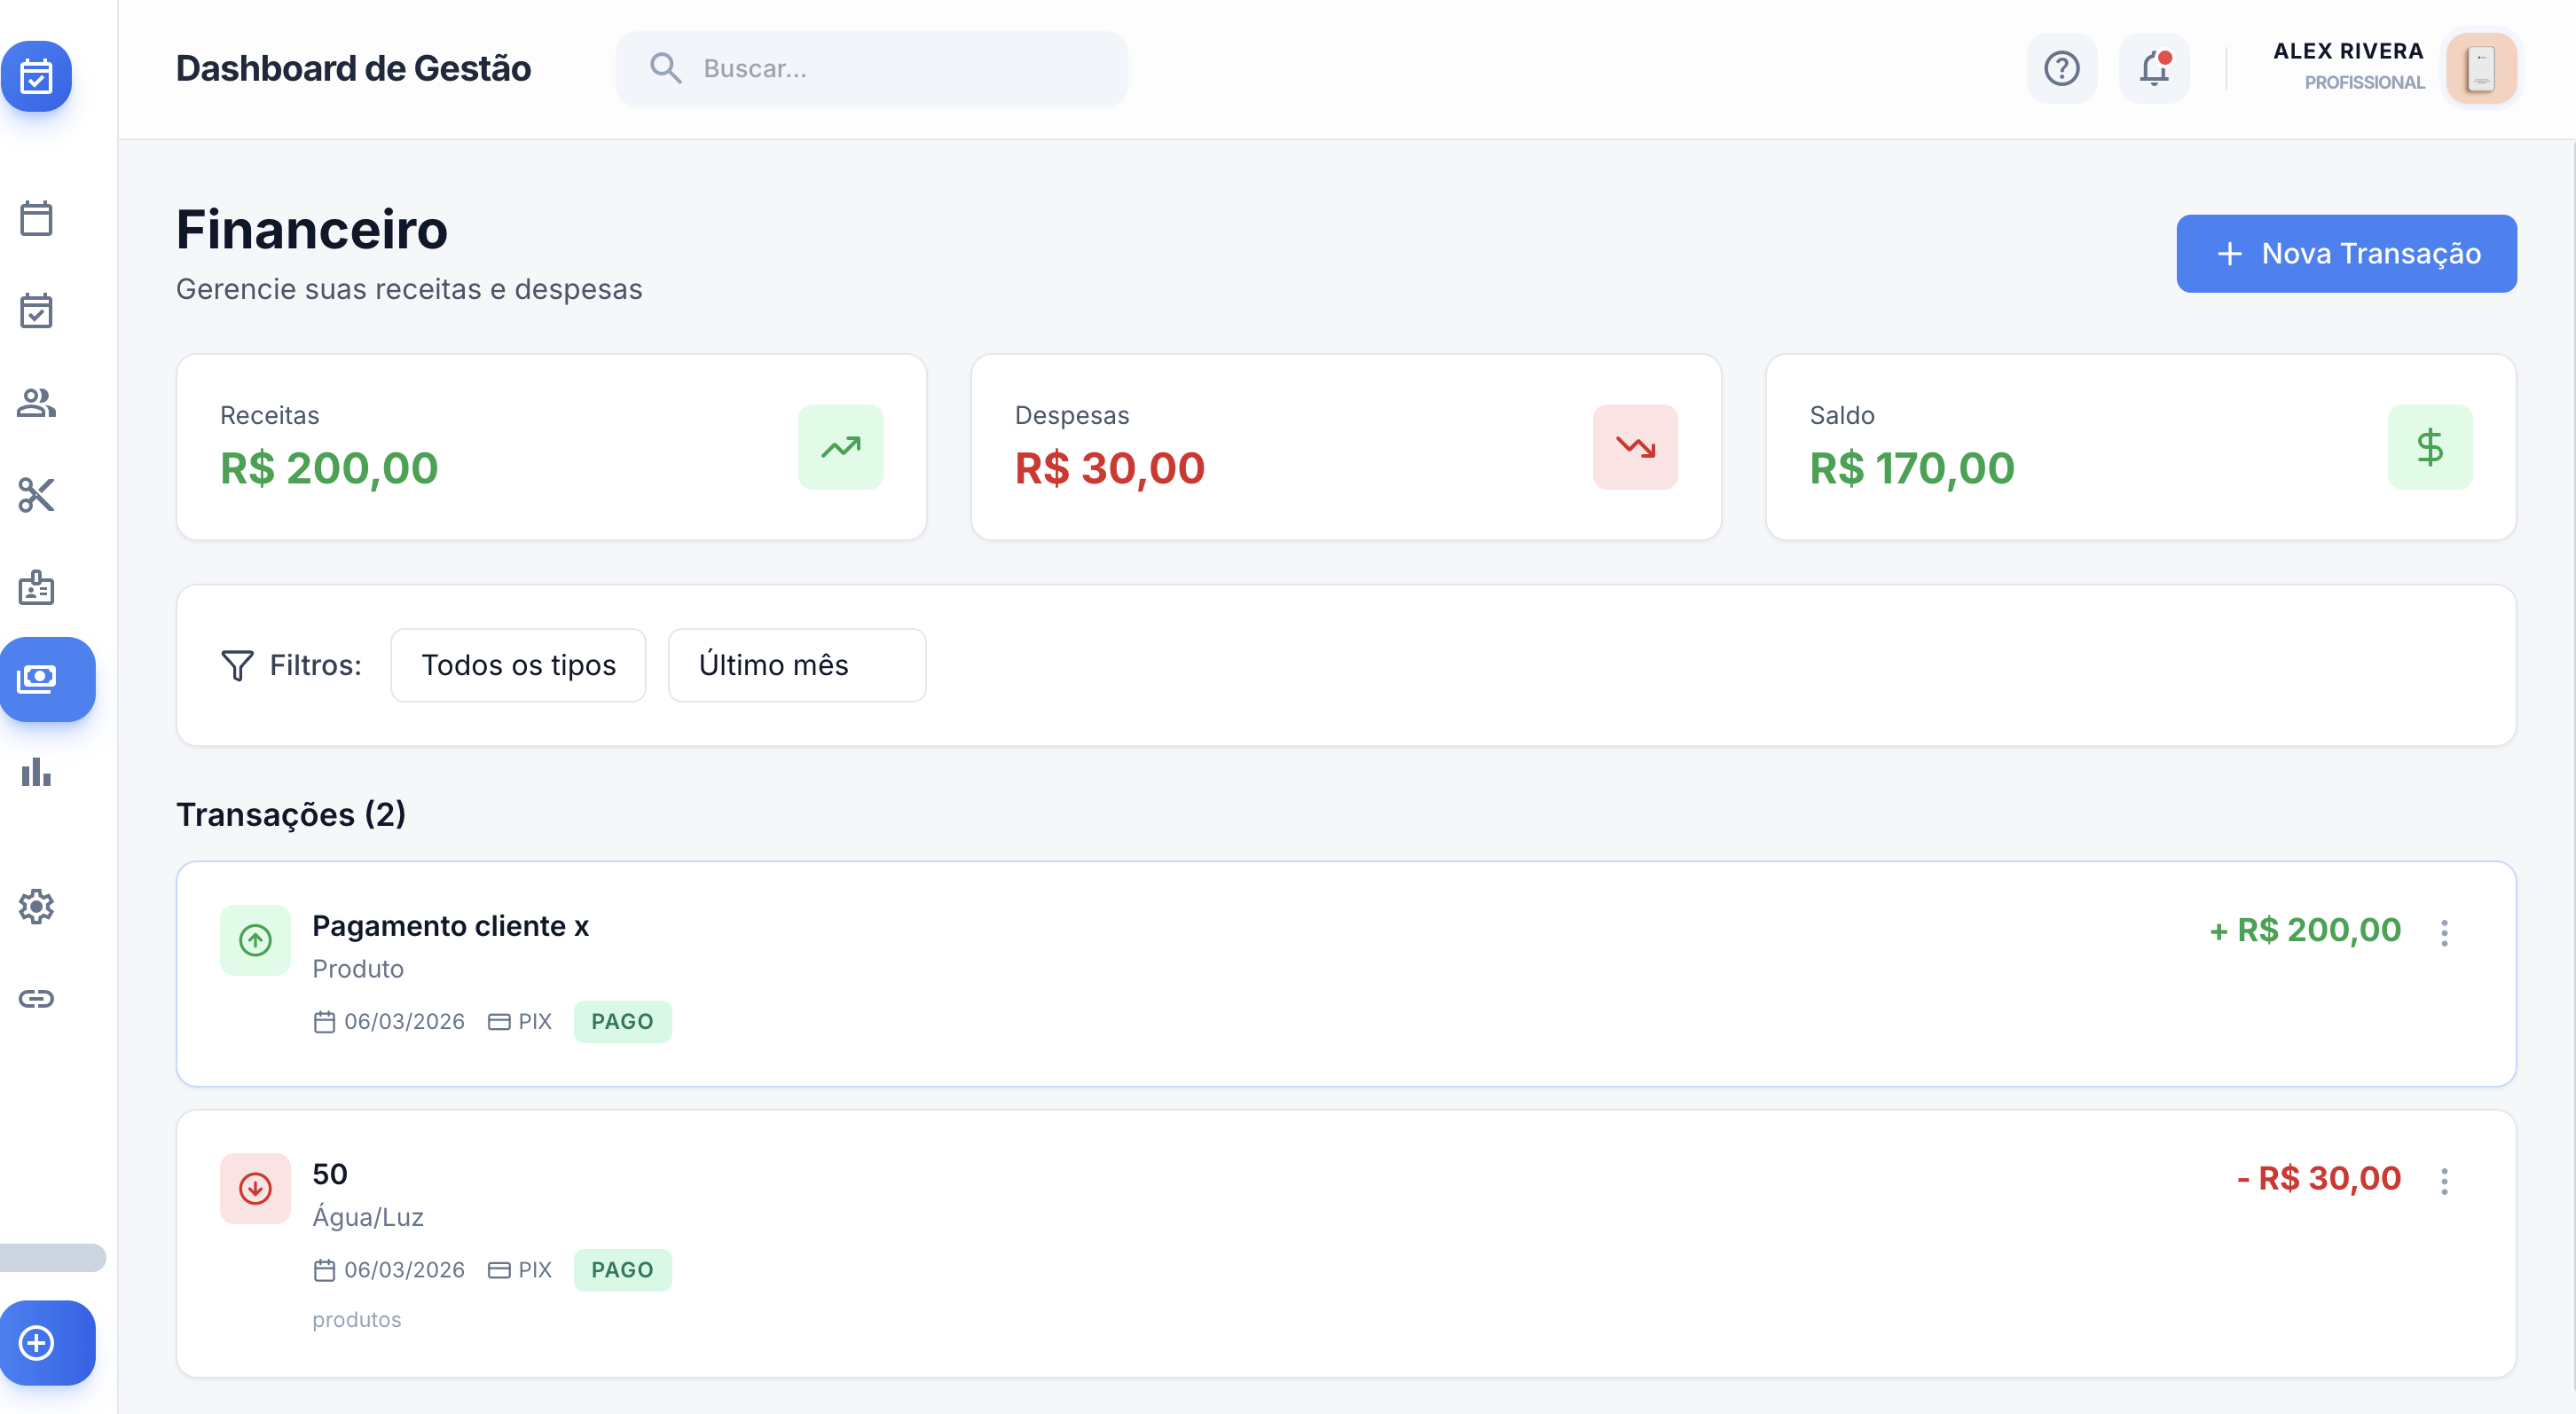Image resolution: width=2576 pixels, height=1414 pixels.
Task: Click the plus add button in sidebar
Action: [x=38, y=1342]
